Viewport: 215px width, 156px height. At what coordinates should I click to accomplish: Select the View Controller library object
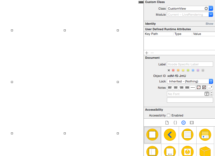[x=152, y=135]
